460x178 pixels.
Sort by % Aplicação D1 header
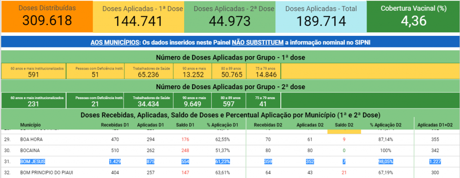tap(222, 125)
